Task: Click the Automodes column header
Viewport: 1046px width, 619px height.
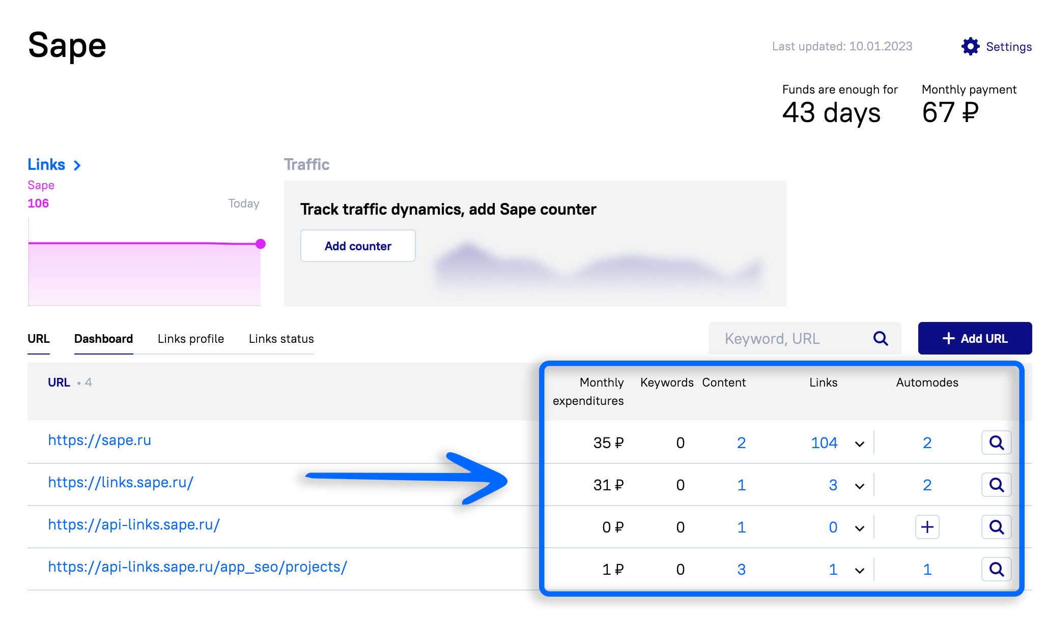Action: pyautogui.click(x=927, y=382)
